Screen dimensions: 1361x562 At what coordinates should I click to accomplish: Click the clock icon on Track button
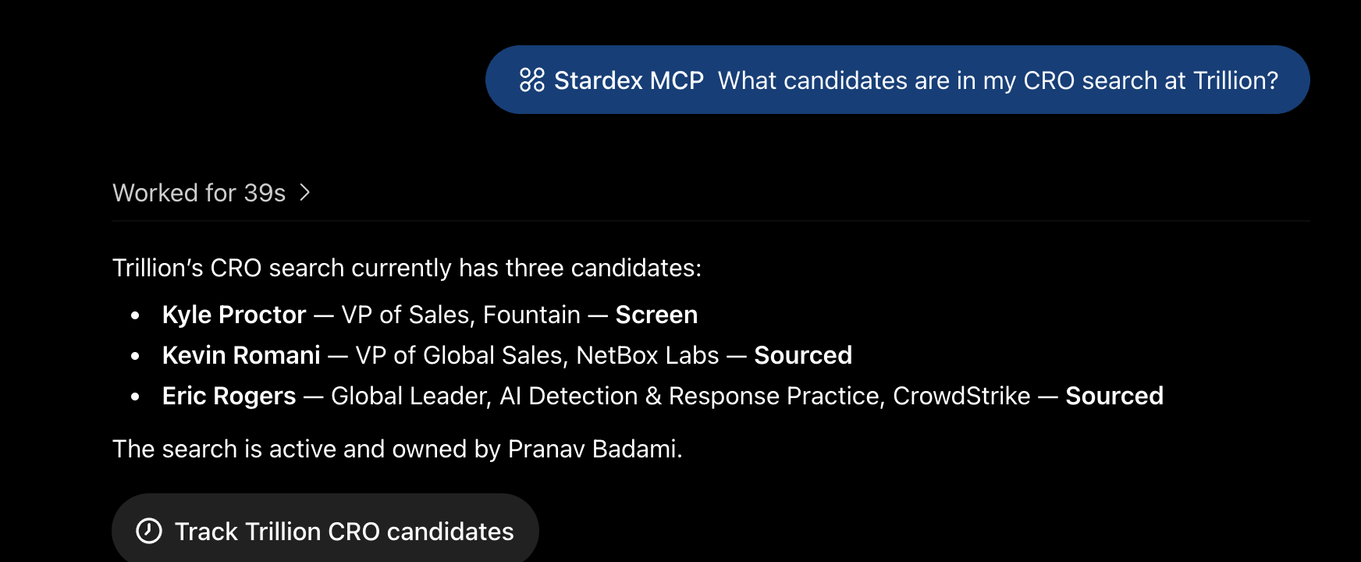(149, 531)
